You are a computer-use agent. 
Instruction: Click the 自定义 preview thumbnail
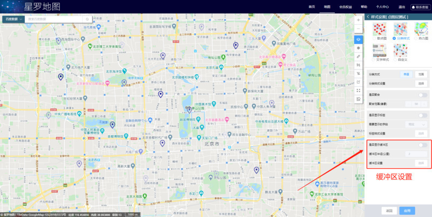[400, 50]
